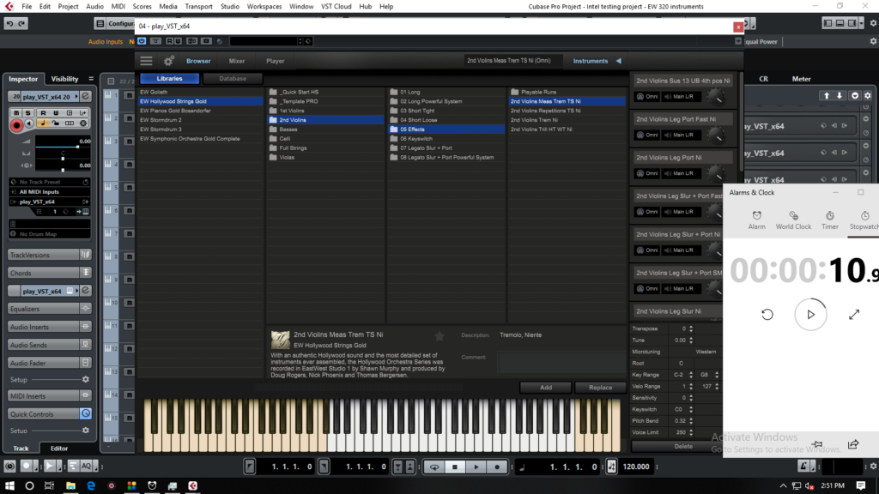Open Timer in Alarms & Clock

830,220
